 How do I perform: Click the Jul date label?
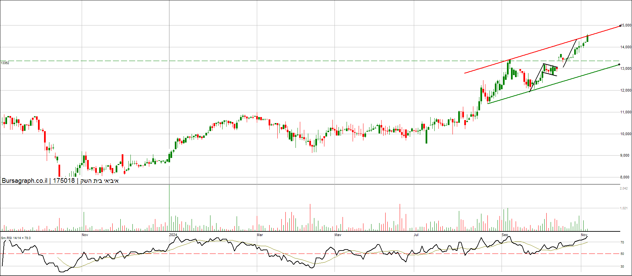[x=416, y=235]
